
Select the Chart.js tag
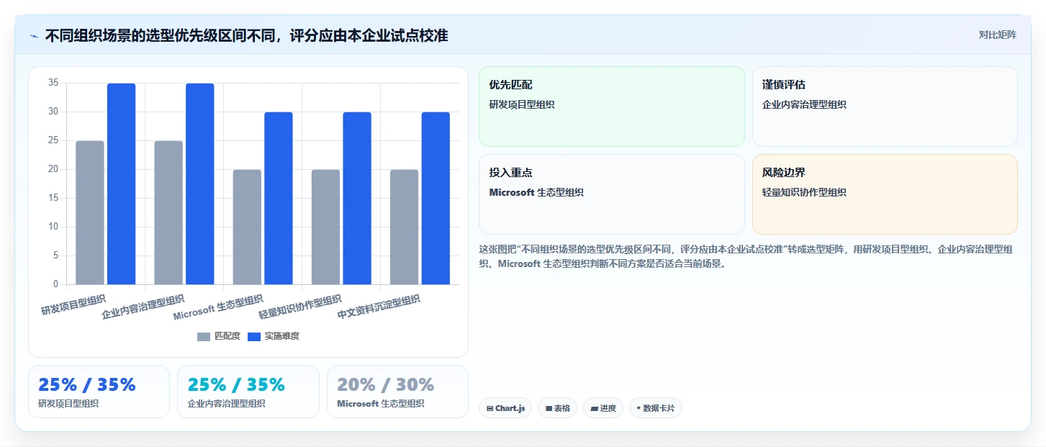point(505,408)
